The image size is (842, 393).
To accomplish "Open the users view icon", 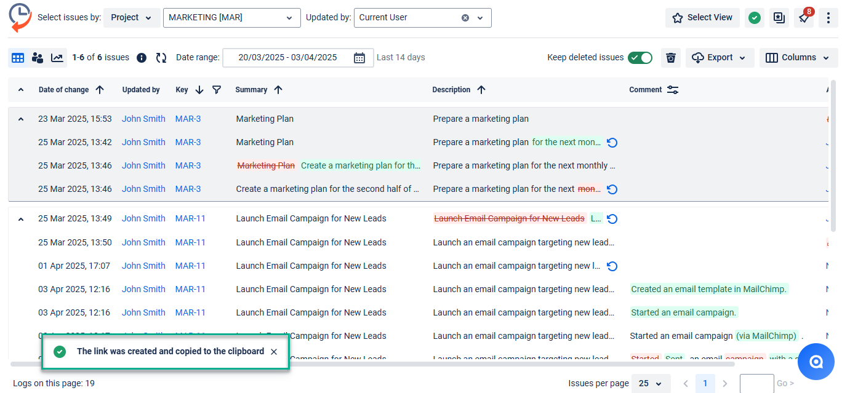I will pos(38,58).
